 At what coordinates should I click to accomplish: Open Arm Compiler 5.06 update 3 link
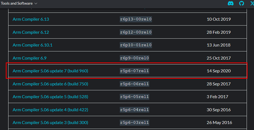(x=50, y=122)
